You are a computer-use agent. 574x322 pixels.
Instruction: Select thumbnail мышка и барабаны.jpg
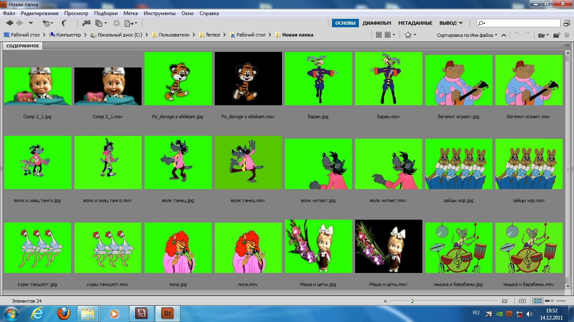point(458,247)
